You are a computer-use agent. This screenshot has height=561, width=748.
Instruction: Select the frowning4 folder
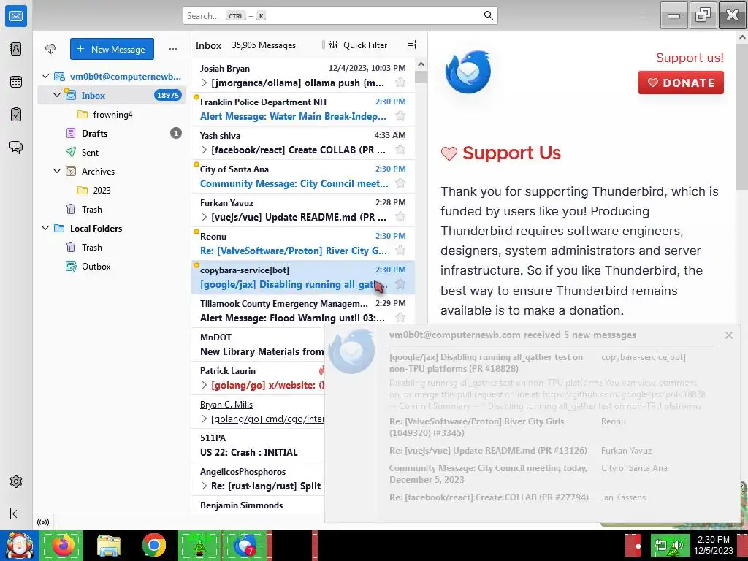coord(112,115)
